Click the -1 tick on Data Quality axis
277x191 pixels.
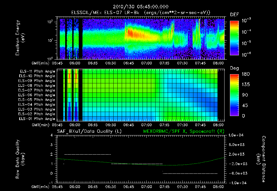point(51,183)
